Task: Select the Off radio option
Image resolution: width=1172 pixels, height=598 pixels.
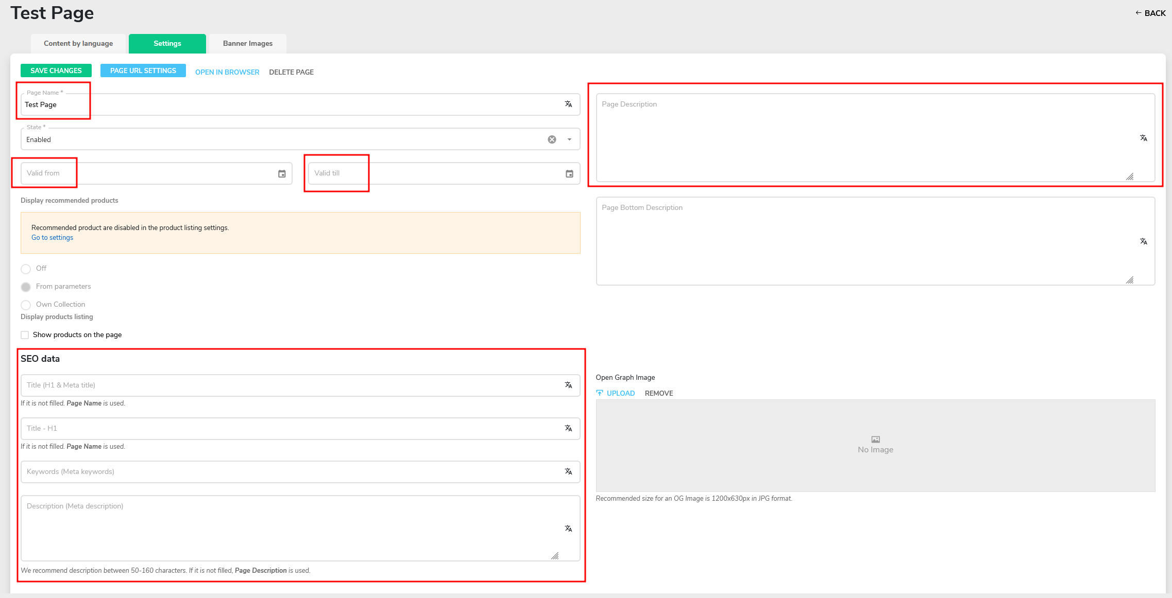Action: tap(26, 269)
